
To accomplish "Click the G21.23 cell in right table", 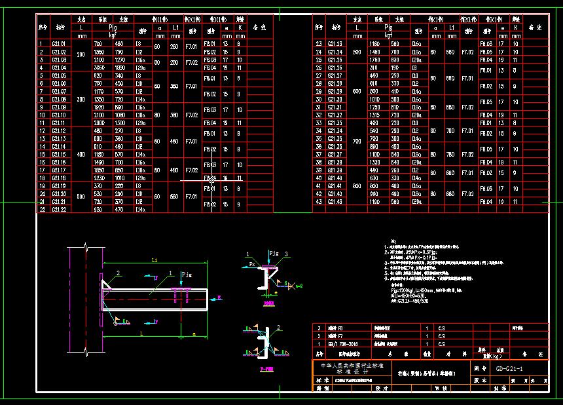I will click(335, 44).
